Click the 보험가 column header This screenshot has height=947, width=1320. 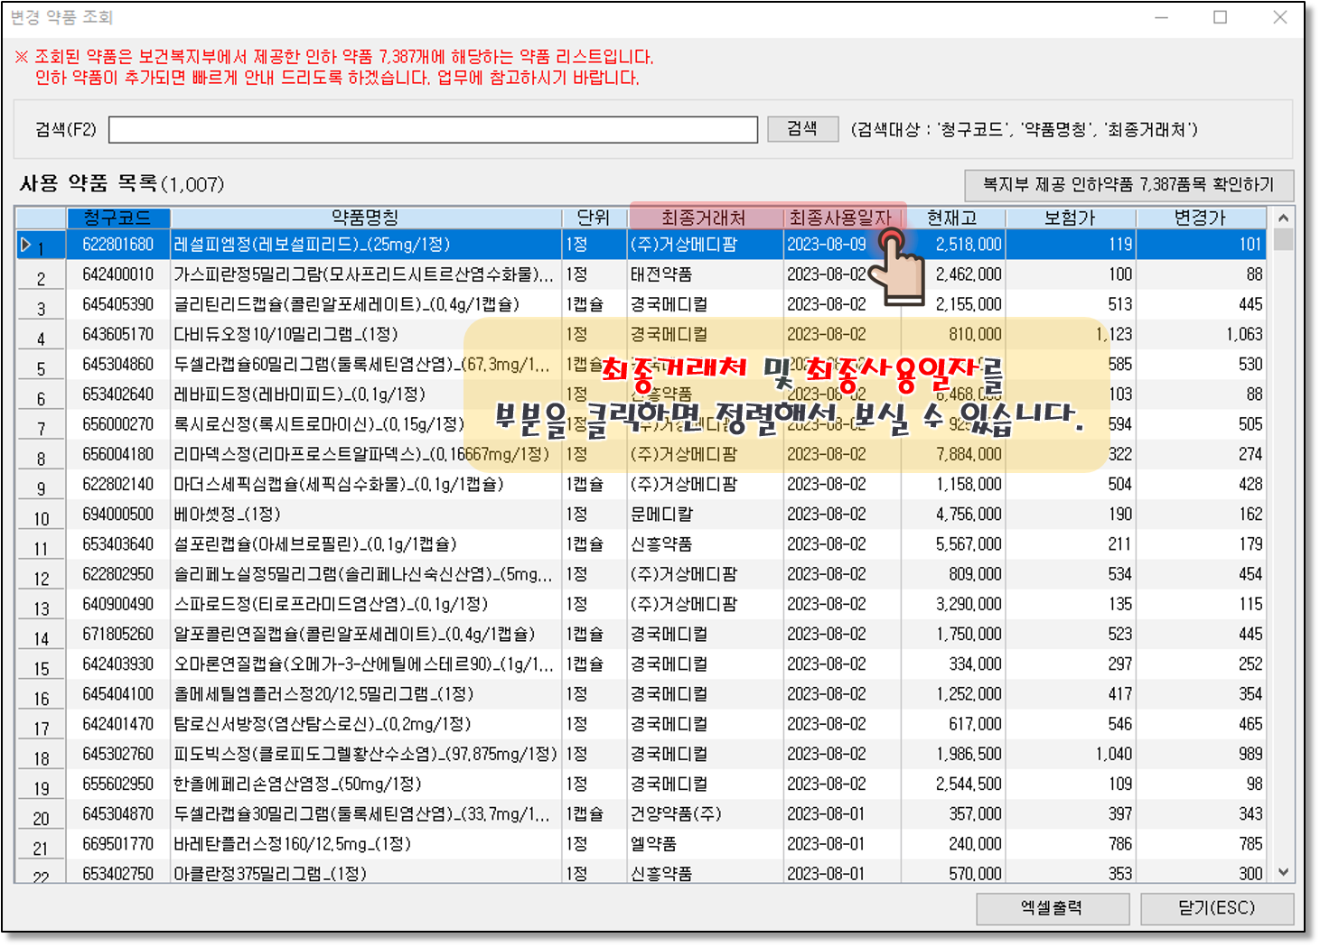[x=1070, y=218]
